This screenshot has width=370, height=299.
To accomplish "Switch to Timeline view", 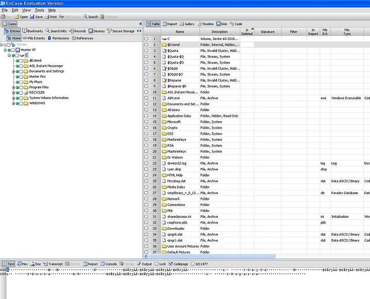I will click(205, 24).
